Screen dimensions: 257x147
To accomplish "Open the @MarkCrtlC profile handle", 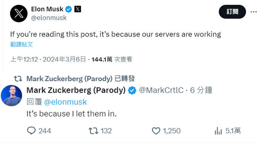I will tap(161, 90).
